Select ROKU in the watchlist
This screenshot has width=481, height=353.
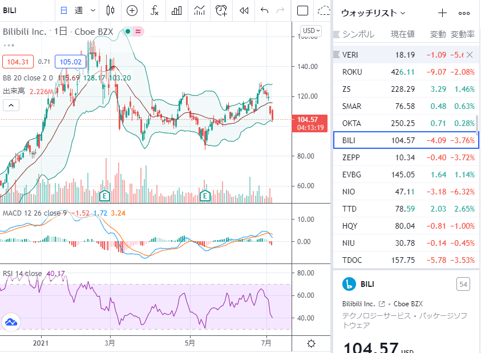[x=406, y=72]
